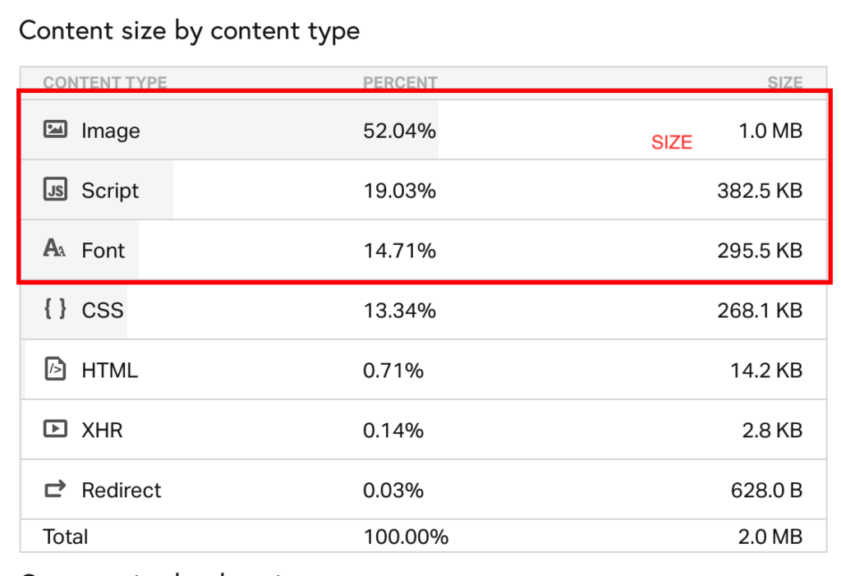Select the 52.04% image percentage

click(400, 131)
